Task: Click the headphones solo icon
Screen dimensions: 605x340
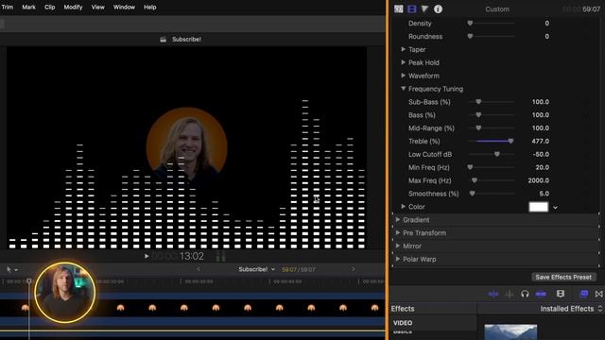Action: (525, 294)
